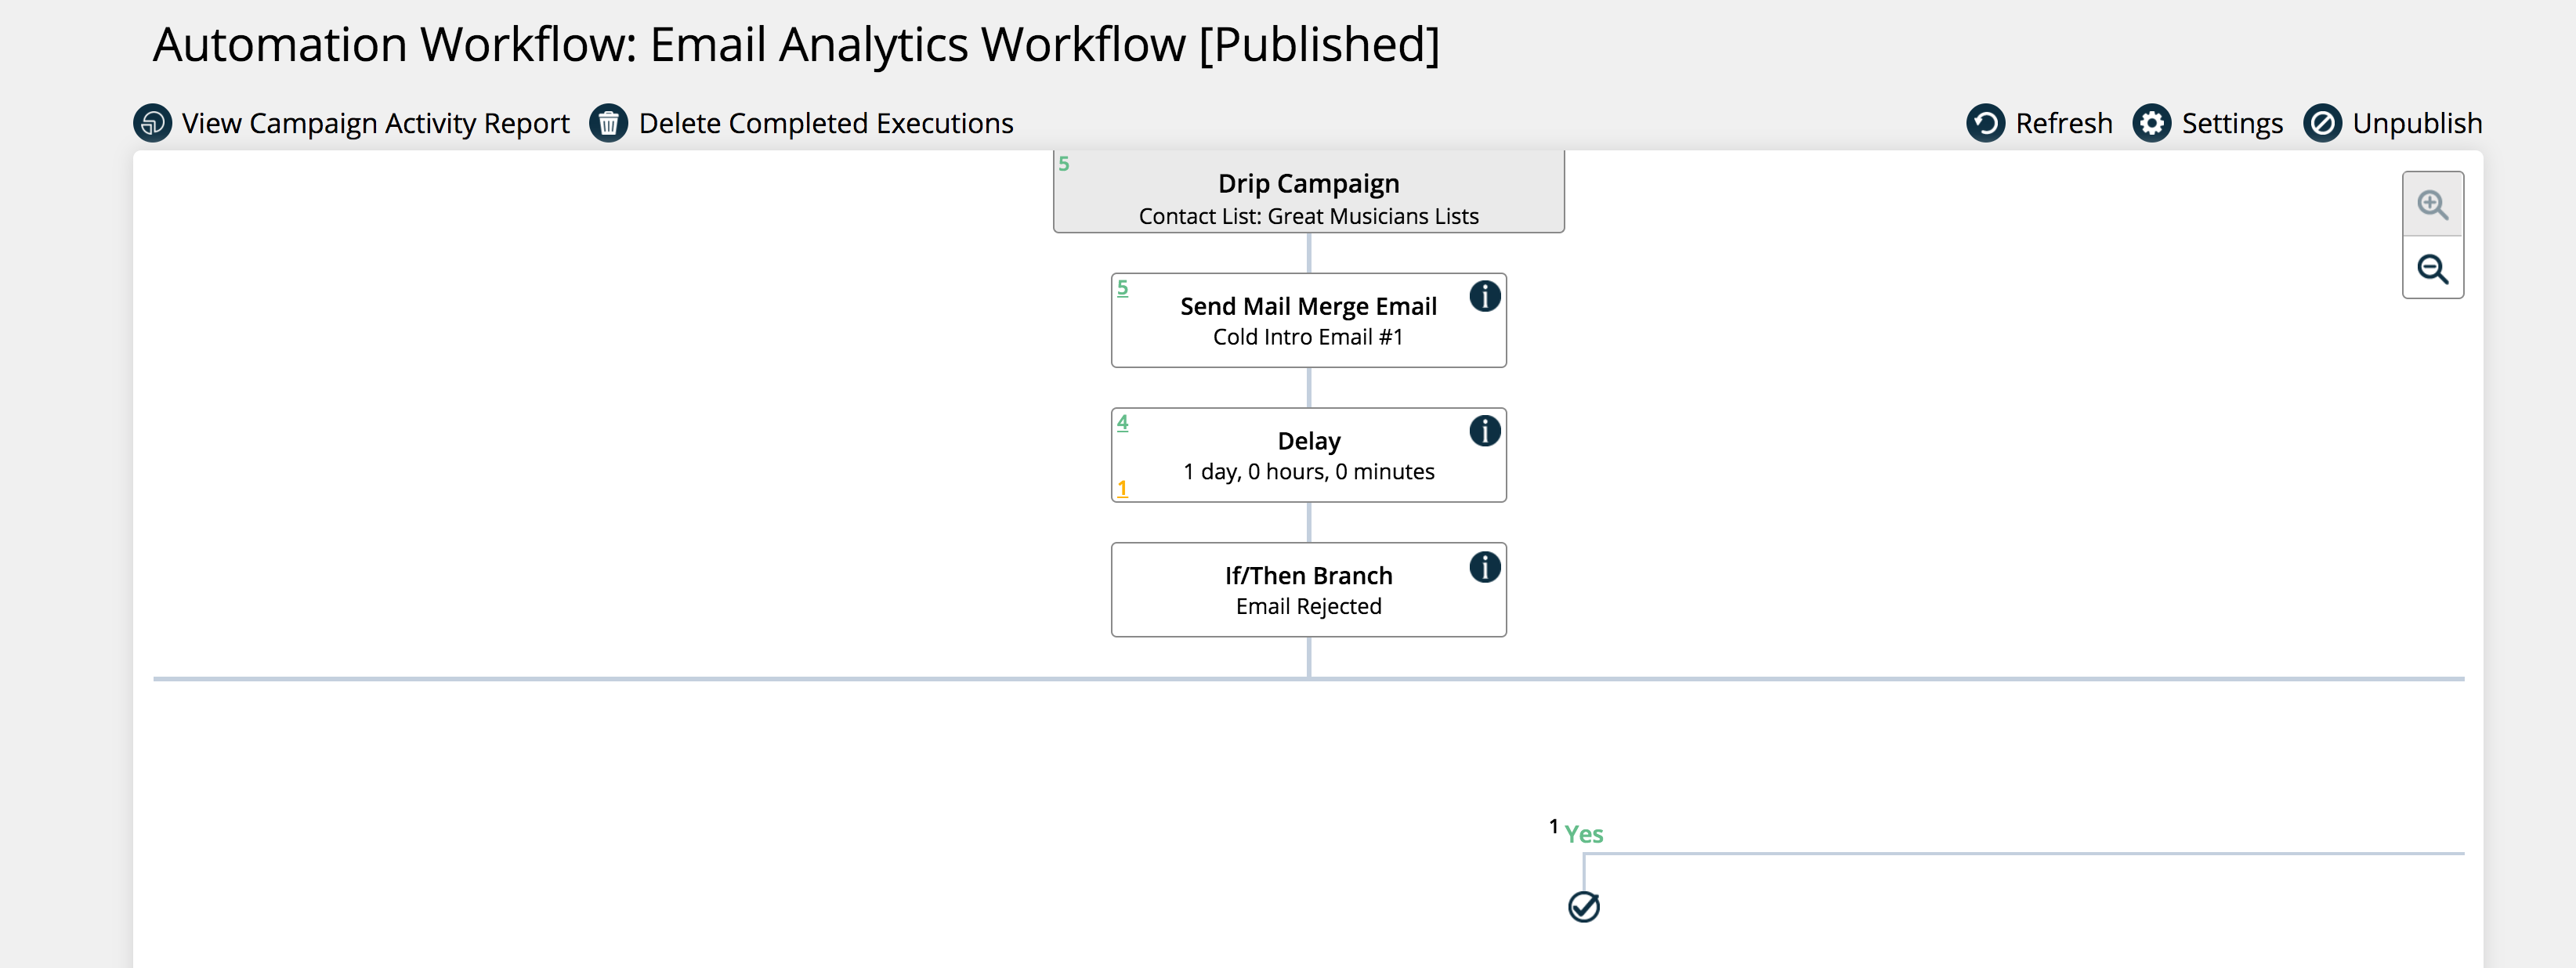Click the Unpublish text label
This screenshot has height=968, width=2576.
[x=2416, y=123]
